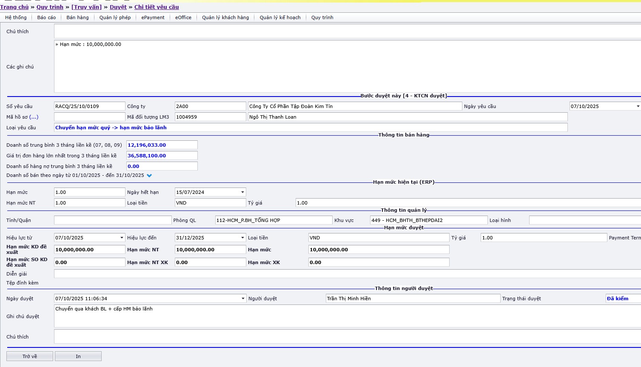The image size is (641, 367).
Task: Open Báo cáo menu
Action: pos(46,17)
